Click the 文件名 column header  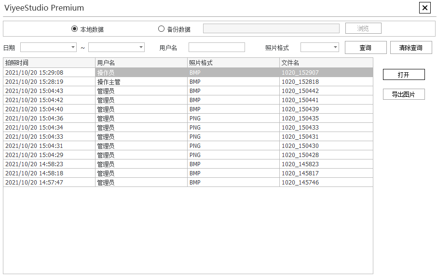coord(326,63)
